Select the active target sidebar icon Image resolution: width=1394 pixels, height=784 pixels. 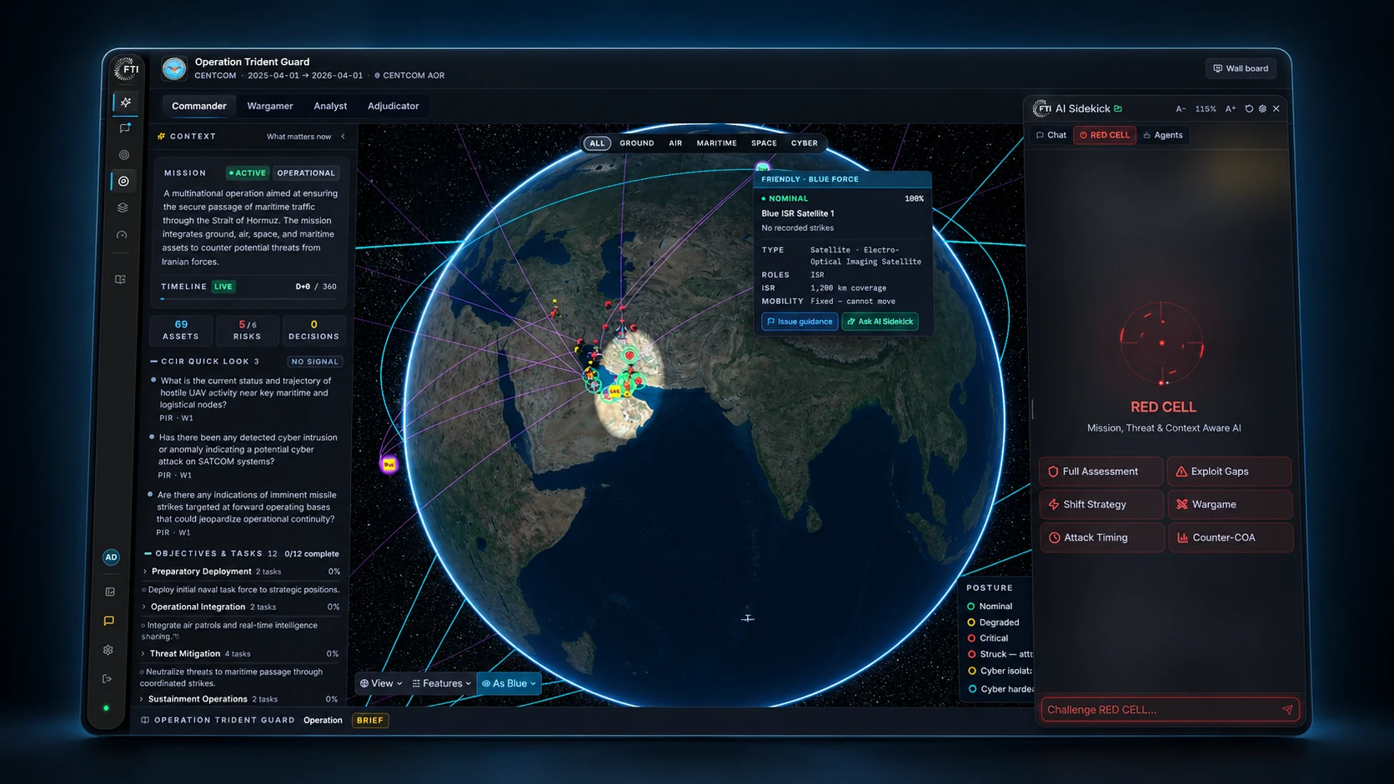(123, 181)
